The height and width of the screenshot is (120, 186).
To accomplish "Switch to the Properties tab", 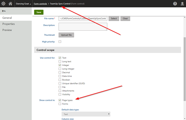I will tap(16, 24).
